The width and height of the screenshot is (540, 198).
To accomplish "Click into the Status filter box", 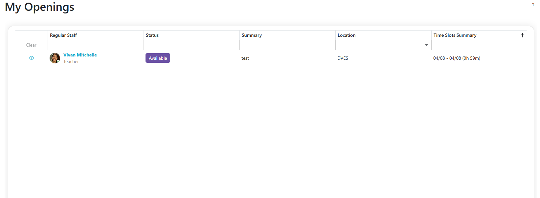I will pyautogui.click(x=191, y=45).
